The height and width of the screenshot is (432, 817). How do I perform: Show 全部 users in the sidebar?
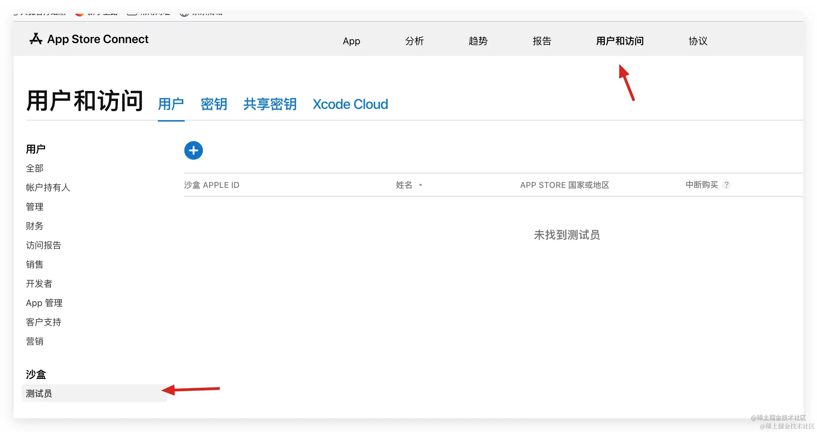pyautogui.click(x=35, y=168)
